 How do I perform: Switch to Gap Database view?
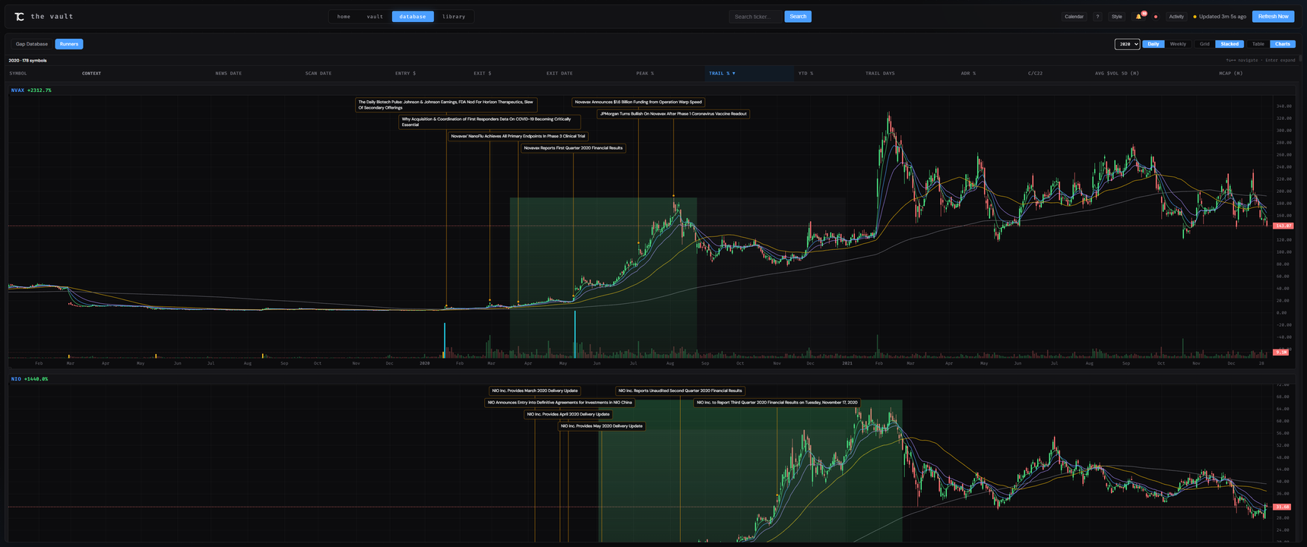coord(32,44)
